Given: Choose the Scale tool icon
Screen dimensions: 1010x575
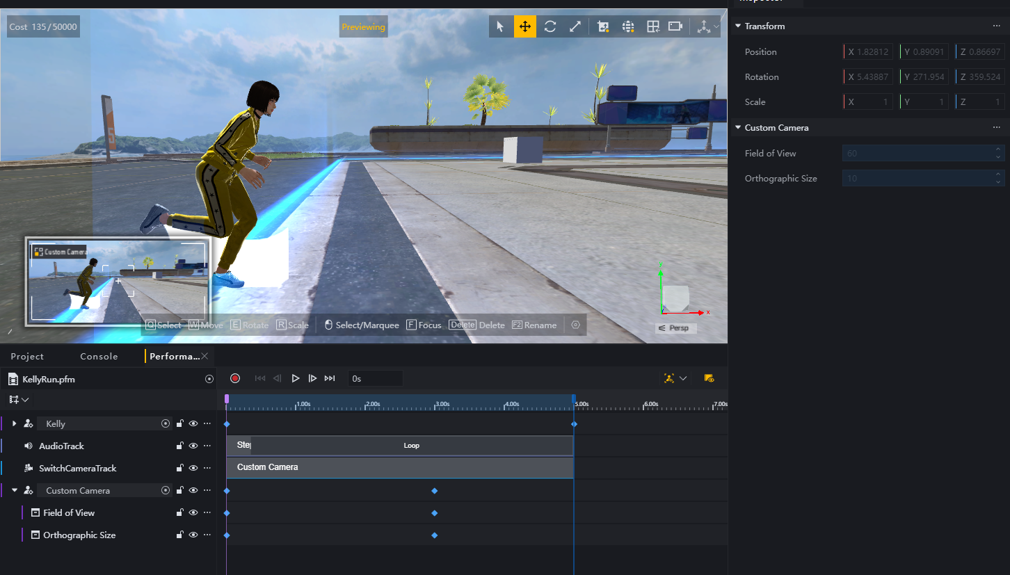Looking at the screenshot, I should coord(575,26).
